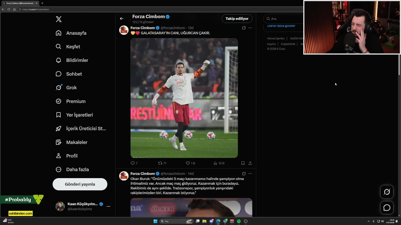Click the page vertical scrollbar

pos(399,65)
